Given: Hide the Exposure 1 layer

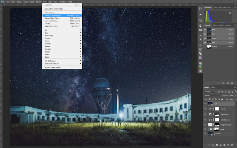Looking at the screenshot, I should pyautogui.click(x=206, y=114).
